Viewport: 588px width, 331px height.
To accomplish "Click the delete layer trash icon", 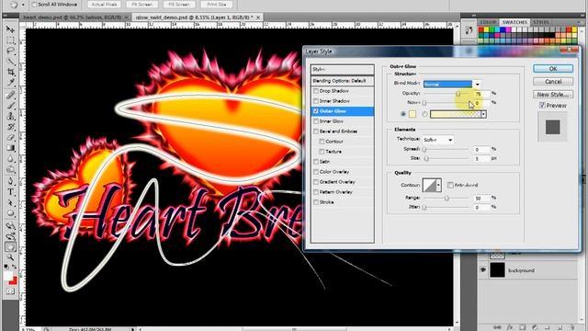I will click(571, 327).
